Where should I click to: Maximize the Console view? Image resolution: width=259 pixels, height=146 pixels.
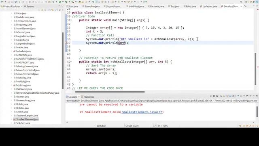[257, 96]
